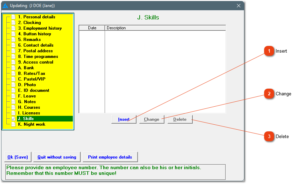
Task: Open K. Night work section
Action: [31, 124]
